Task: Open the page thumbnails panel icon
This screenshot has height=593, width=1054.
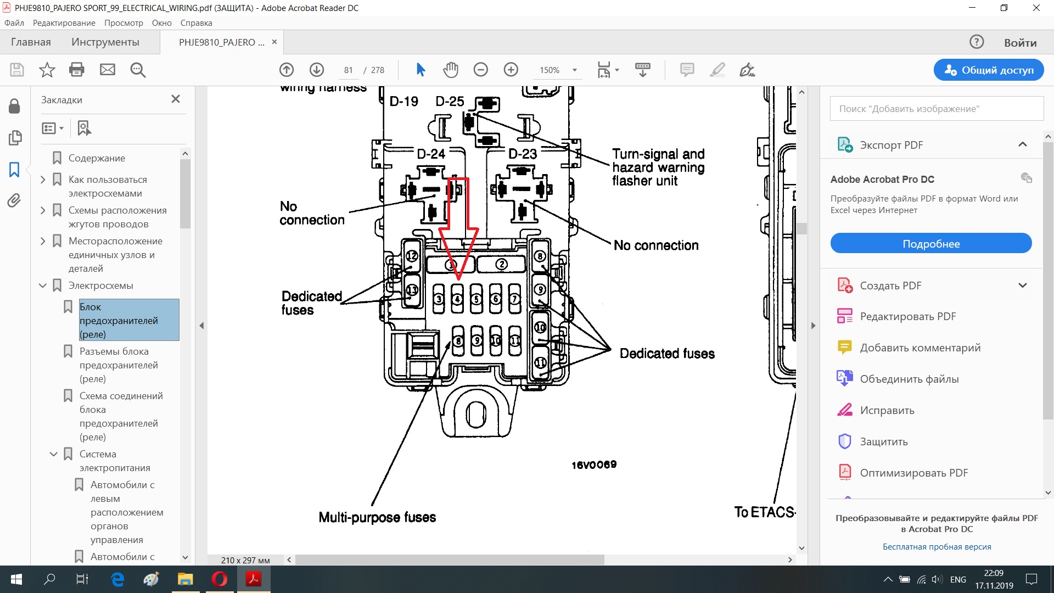Action: coord(14,137)
